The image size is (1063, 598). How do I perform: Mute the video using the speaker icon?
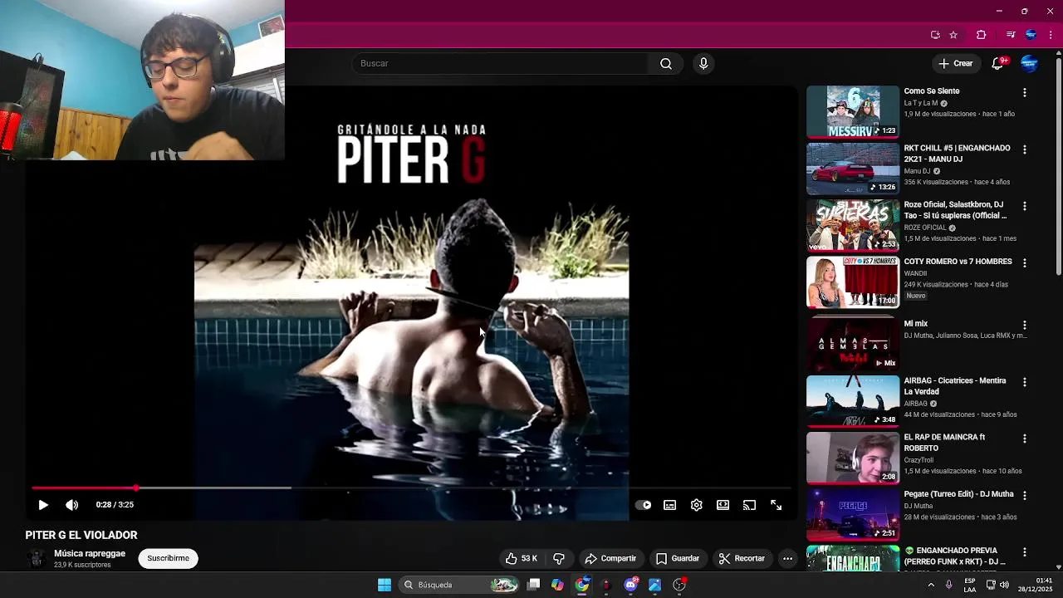click(72, 505)
